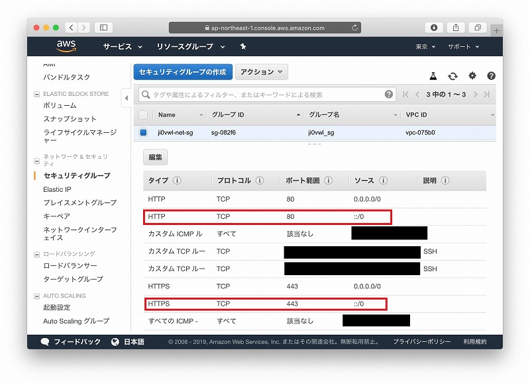Refresh the security group list

click(452, 76)
